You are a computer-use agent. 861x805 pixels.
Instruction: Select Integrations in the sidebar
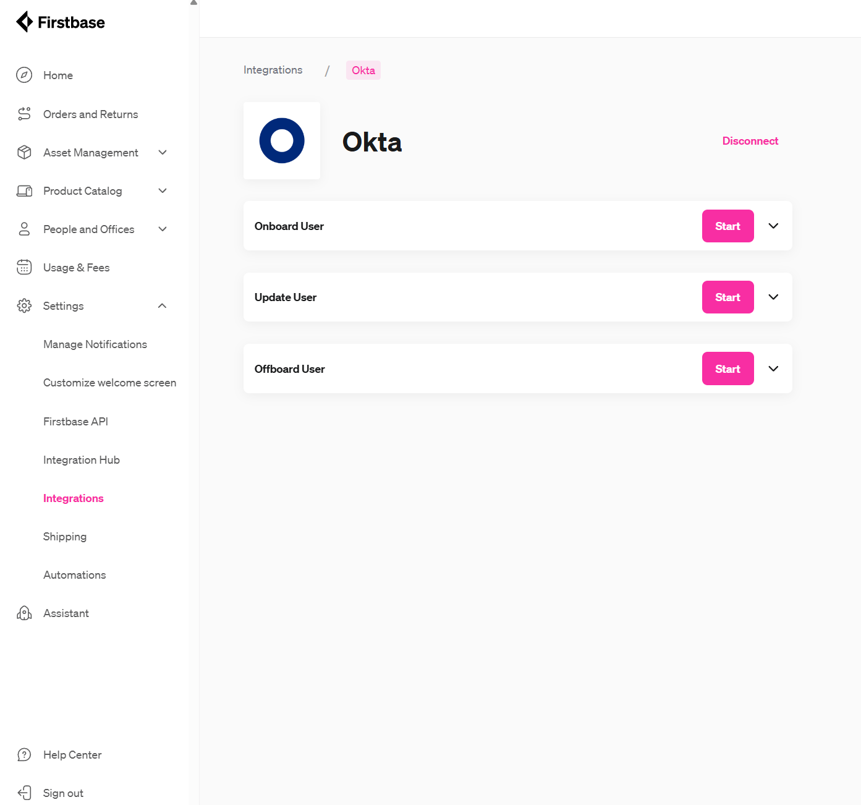(x=74, y=498)
